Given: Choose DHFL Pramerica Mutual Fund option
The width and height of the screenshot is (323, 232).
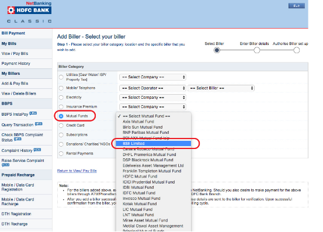Looking at the screenshot, I should (x=154, y=154).
